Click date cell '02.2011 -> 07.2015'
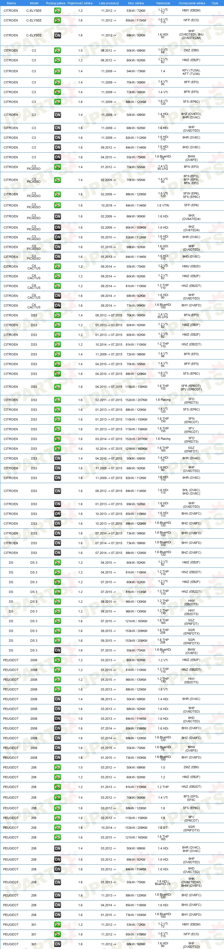This screenshot has width=224, height=949. (x=109, y=400)
